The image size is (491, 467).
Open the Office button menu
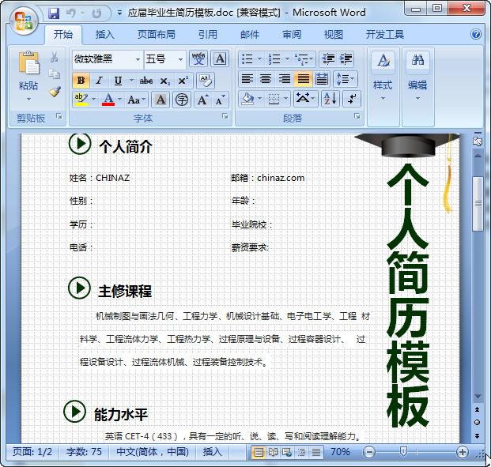point(24,21)
